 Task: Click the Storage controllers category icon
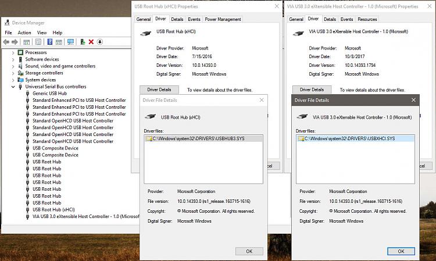pos(20,73)
